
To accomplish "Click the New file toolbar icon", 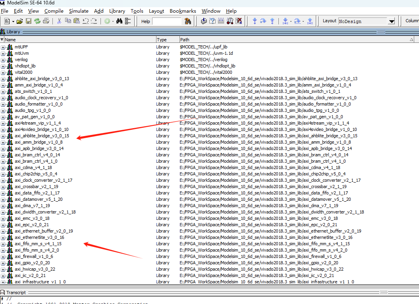I will (x=7, y=21).
